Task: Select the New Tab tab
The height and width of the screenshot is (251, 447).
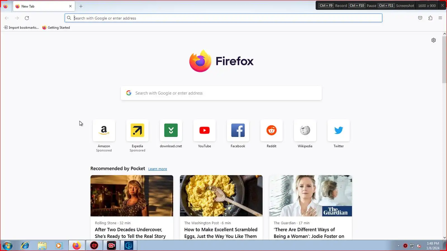Action: point(44,6)
